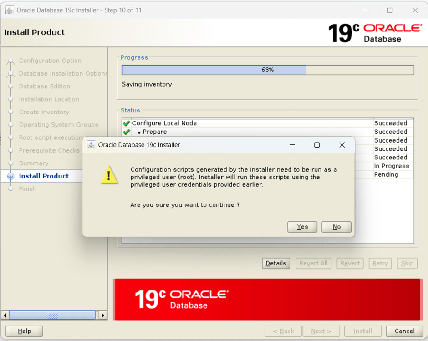Select Configuration Option step in the sidebar
The image size is (428, 341).
[x=50, y=61]
